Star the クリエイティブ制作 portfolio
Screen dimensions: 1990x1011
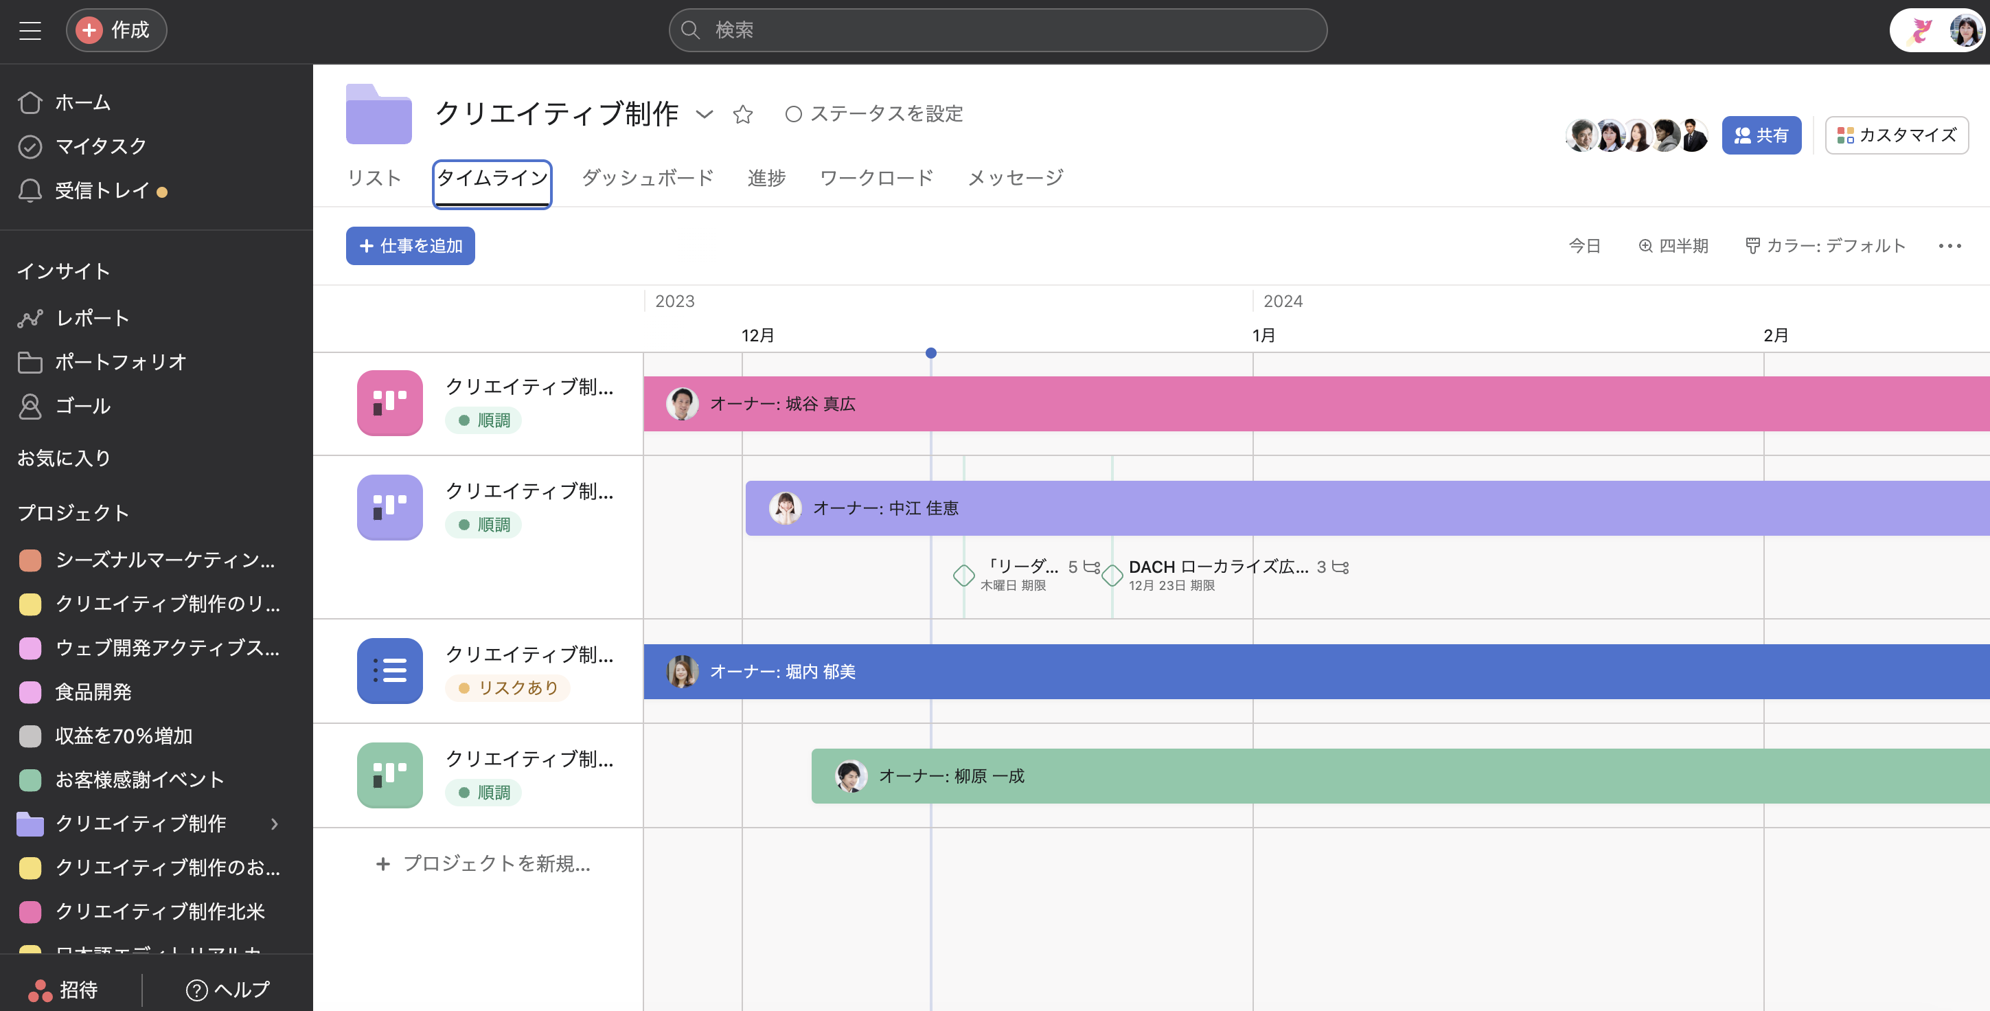[742, 115]
